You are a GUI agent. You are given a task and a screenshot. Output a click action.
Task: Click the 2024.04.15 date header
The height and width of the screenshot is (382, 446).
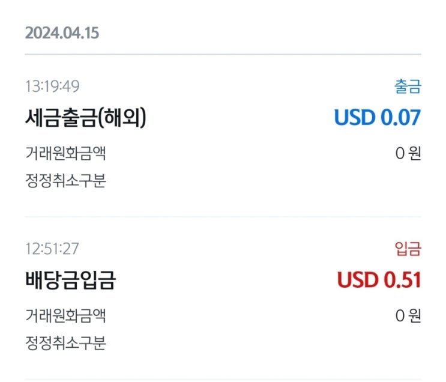point(62,32)
